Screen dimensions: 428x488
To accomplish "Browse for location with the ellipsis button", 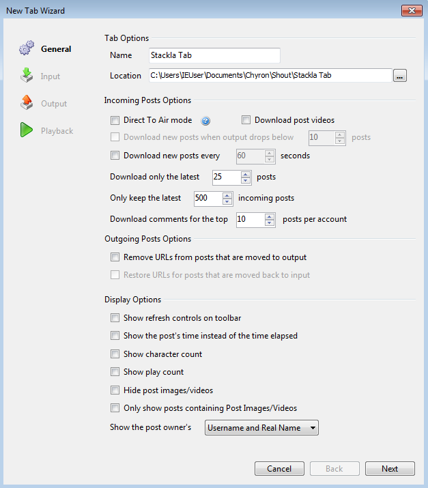I will pyautogui.click(x=400, y=76).
